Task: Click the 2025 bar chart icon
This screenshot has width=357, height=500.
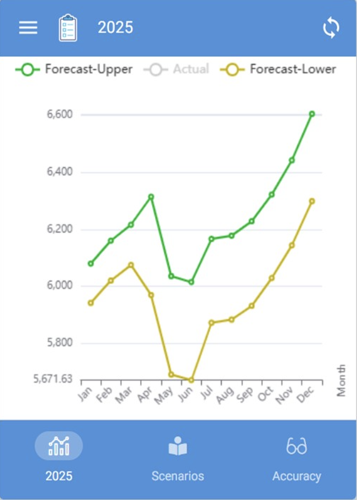Action: pos(59,446)
